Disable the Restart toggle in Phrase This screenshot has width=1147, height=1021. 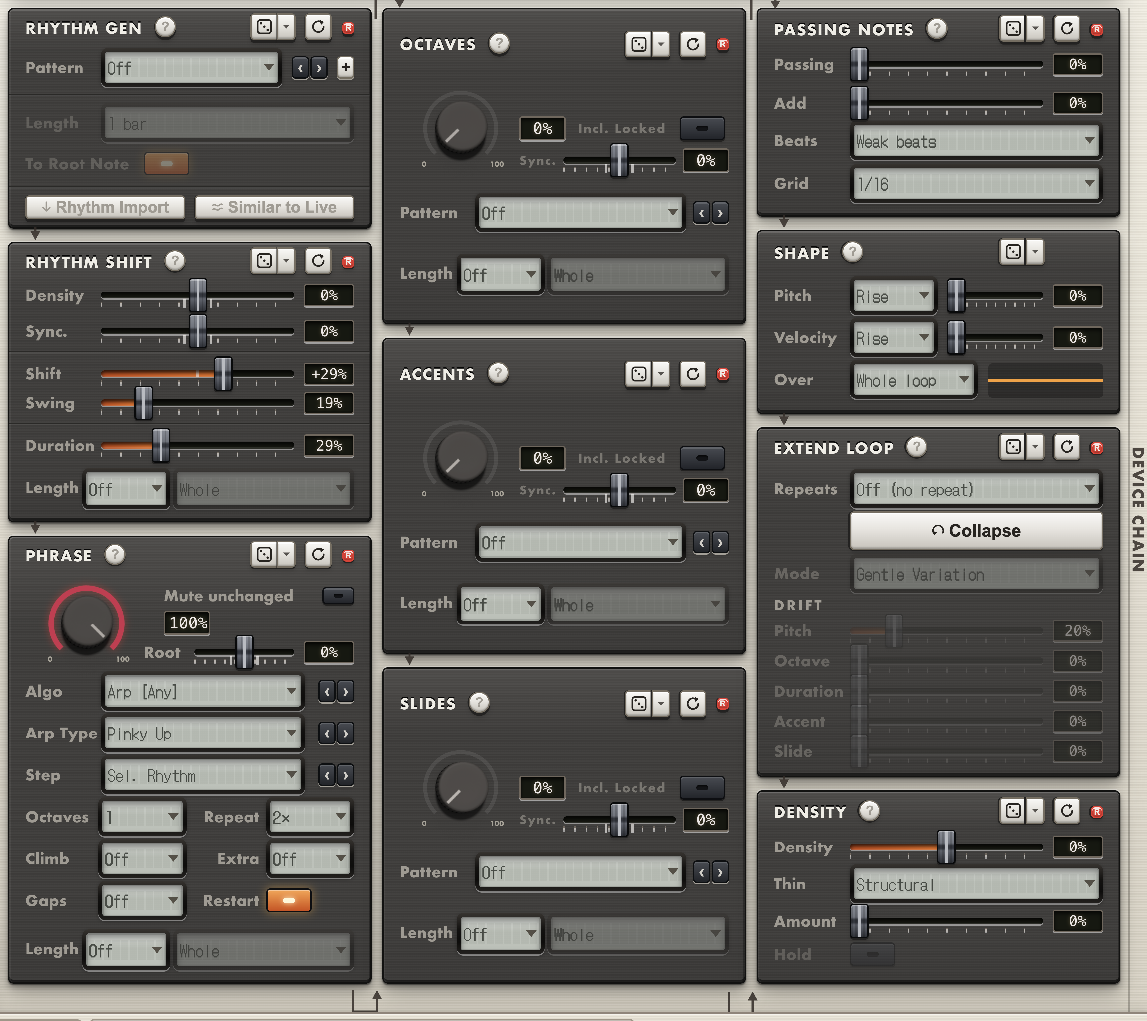point(289,900)
